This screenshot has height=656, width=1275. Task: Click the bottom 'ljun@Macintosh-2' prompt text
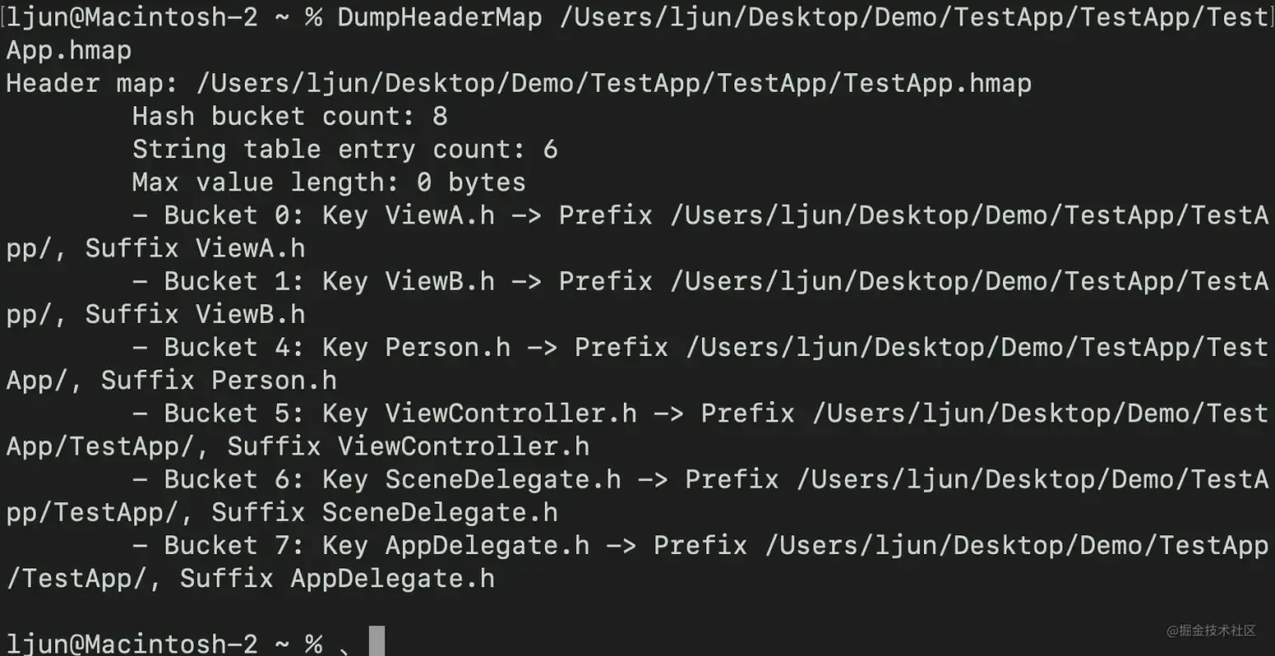pyautogui.click(x=132, y=643)
